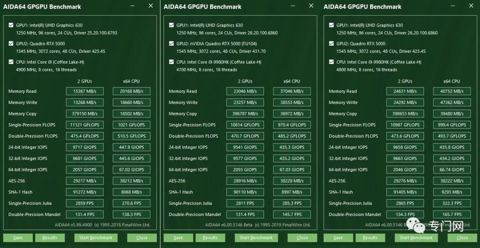Select the 9293 MB/s SHA-1 Hash result

pyautogui.click(x=452, y=192)
